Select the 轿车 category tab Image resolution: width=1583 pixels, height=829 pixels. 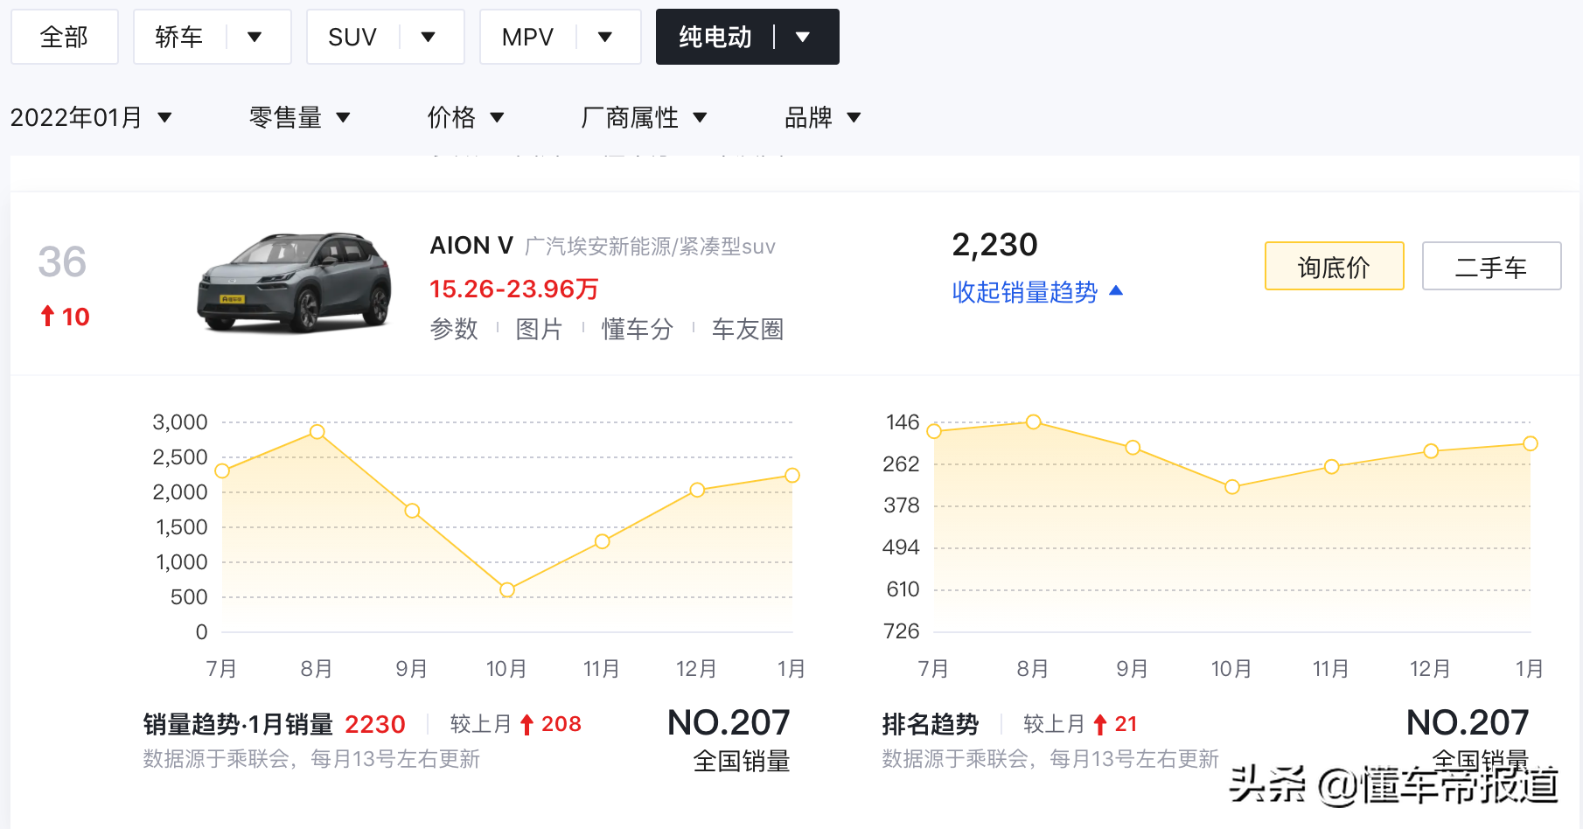coord(178,37)
